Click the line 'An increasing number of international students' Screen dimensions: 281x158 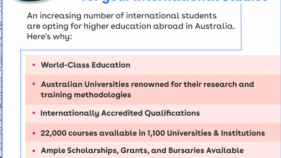[x=122, y=17]
